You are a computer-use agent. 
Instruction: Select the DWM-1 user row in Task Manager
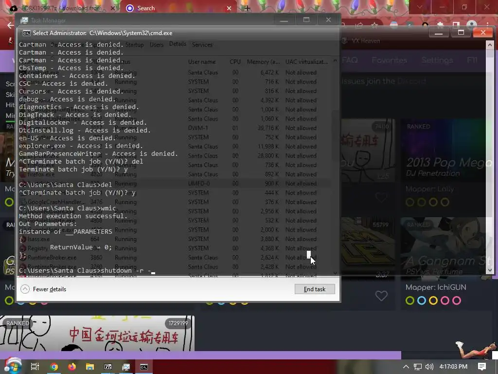[x=174, y=128]
